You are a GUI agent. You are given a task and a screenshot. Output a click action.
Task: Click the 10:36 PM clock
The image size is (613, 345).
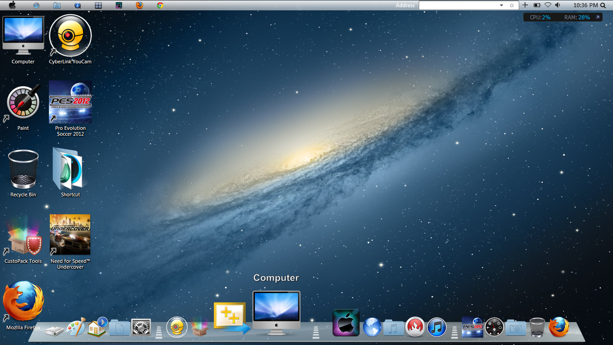(x=586, y=5)
